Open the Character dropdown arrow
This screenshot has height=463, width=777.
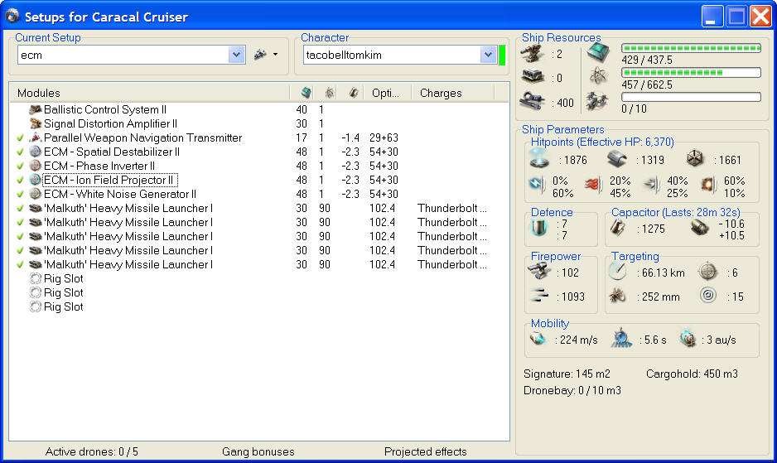(488, 55)
